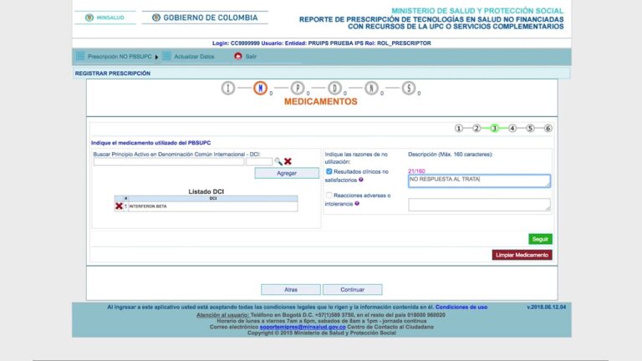This screenshot has width=642, height=361.
Task: Click the red X clear search icon
Action: pyautogui.click(x=288, y=161)
